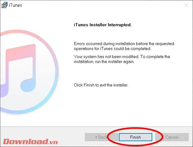
Task: Click the 'Your system has not been modified' text
Action: [x=122, y=59]
